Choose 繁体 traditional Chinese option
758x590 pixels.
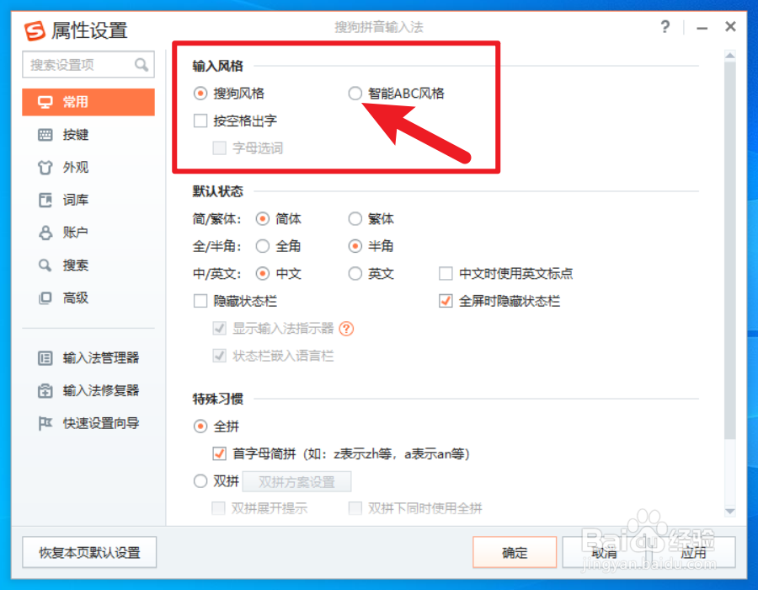(x=355, y=219)
